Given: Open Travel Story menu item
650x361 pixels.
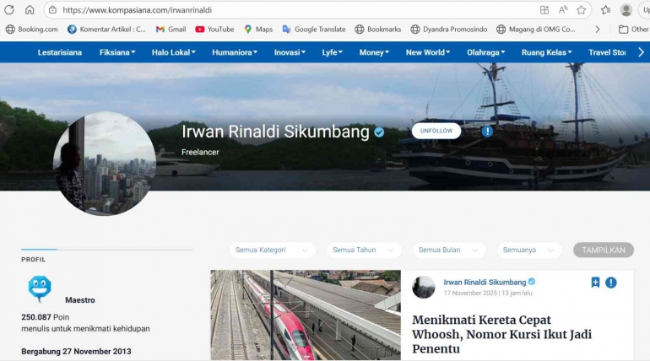Looking at the screenshot, I should point(607,52).
